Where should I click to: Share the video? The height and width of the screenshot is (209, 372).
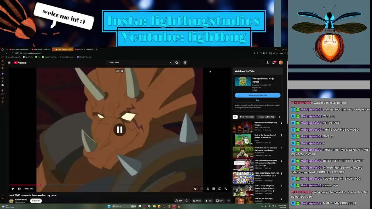pyautogui.click(x=197, y=201)
